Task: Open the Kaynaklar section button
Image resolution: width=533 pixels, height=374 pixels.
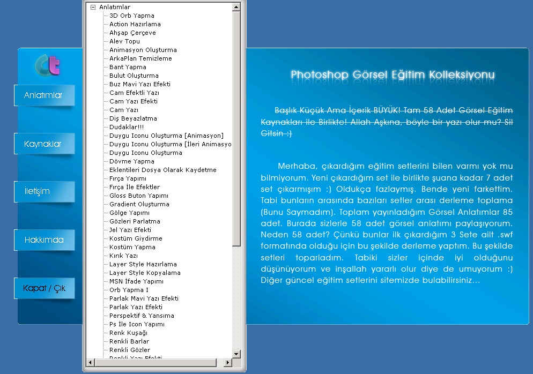Action: 44,144
